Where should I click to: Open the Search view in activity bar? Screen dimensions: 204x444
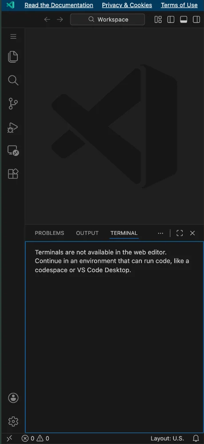pyautogui.click(x=13, y=80)
